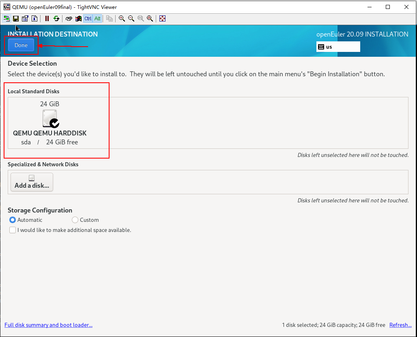Click the zoom in magnifier icon

(x=122, y=19)
